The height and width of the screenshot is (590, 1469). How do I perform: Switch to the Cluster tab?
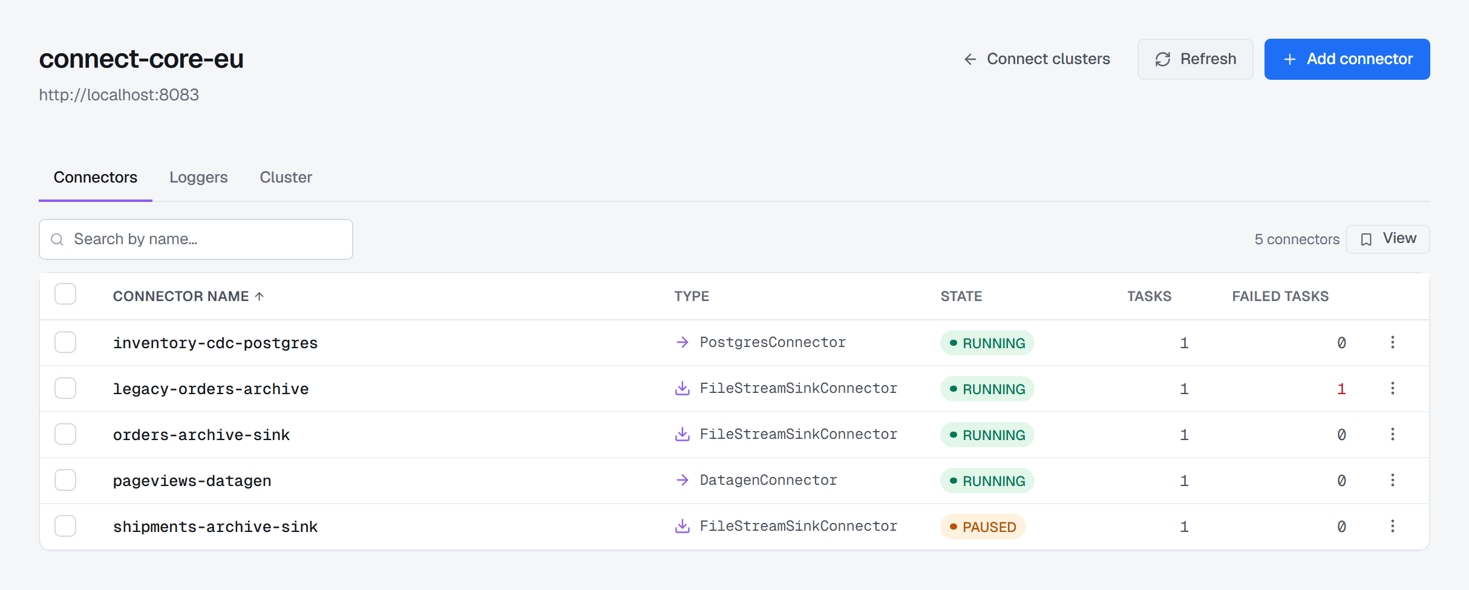pyautogui.click(x=286, y=177)
